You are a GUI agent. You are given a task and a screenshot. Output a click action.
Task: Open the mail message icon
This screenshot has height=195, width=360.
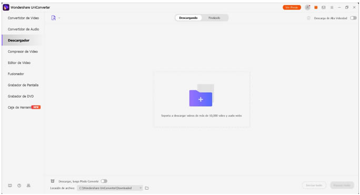(x=324, y=7)
